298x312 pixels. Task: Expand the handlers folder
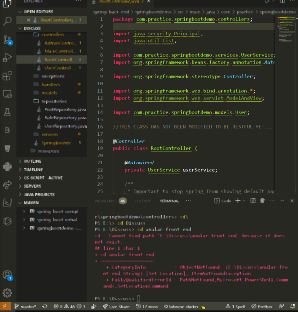point(52,85)
